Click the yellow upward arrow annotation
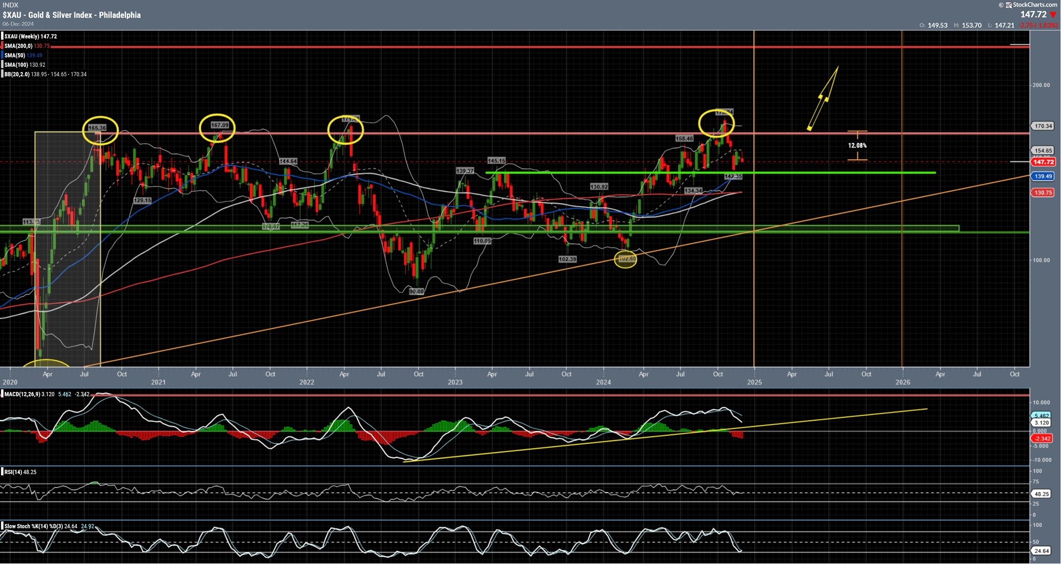 [823, 98]
